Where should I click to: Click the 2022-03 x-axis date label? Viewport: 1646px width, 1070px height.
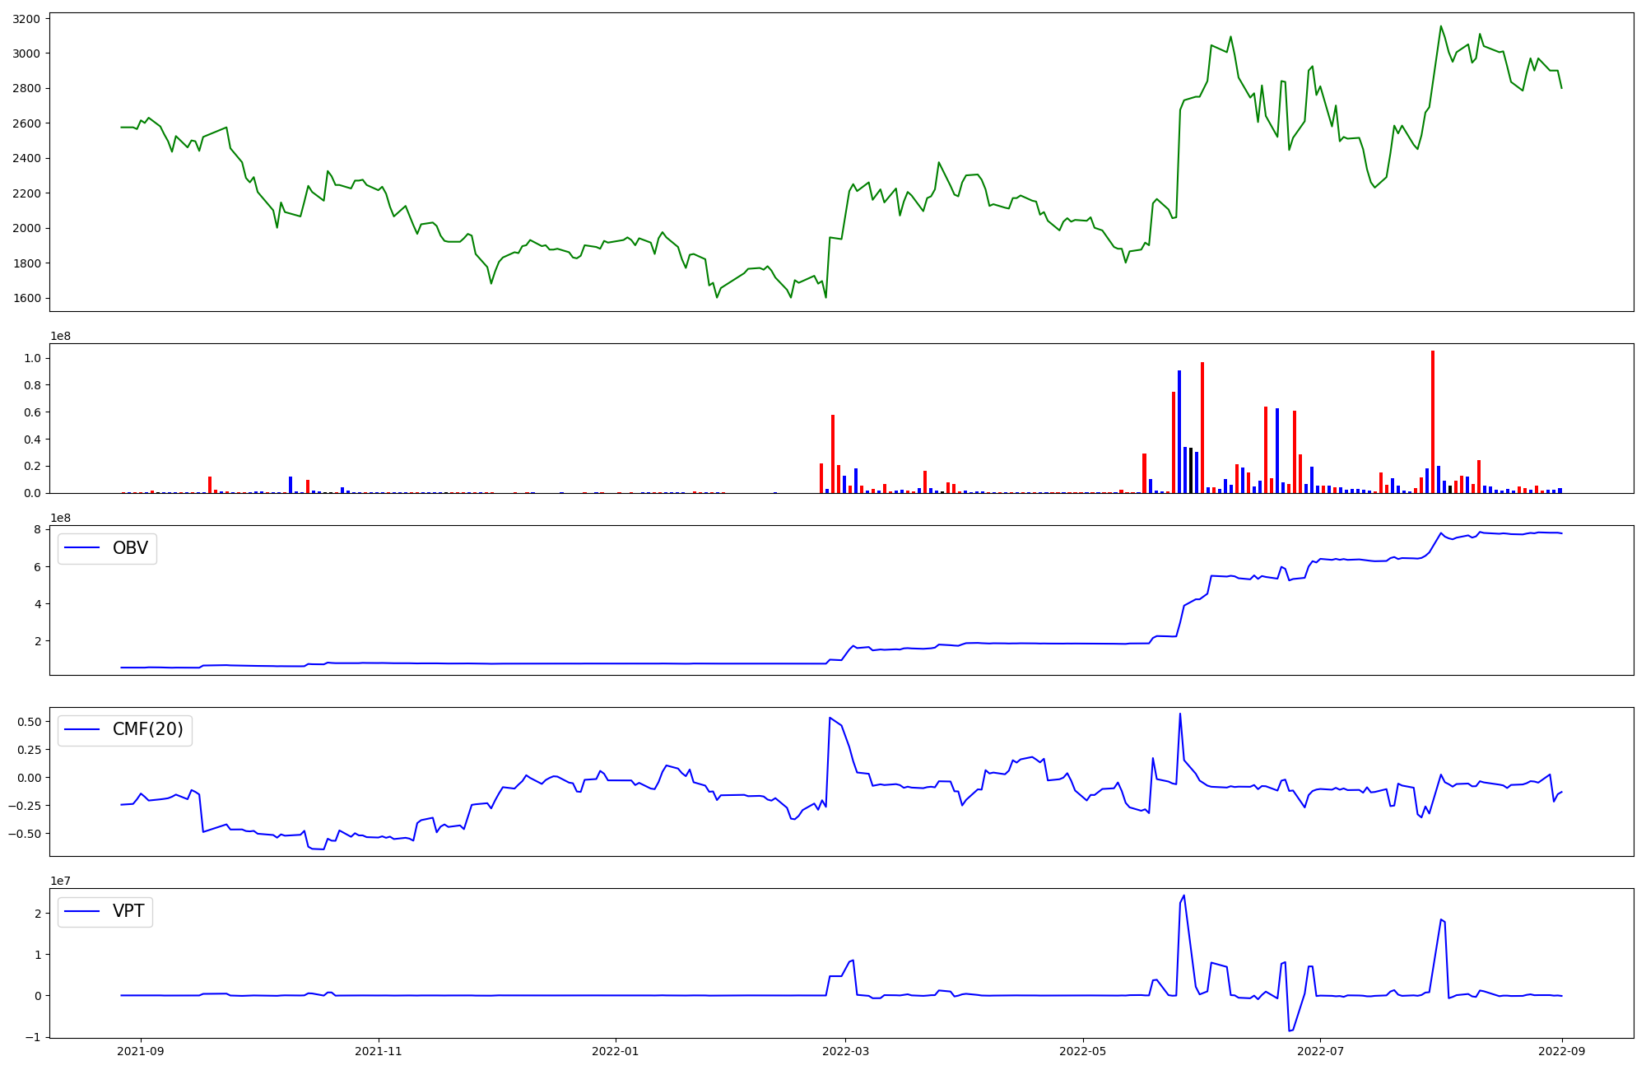pyautogui.click(x=845, y=1051)
